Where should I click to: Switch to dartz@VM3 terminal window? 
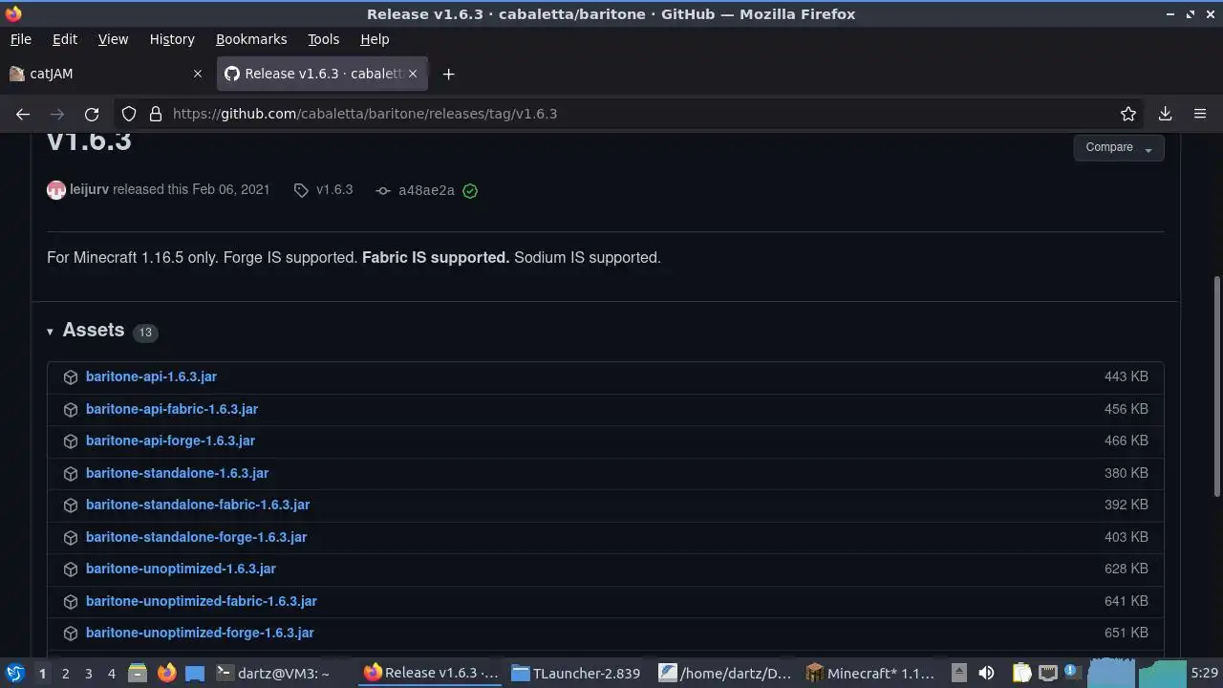click(x=272, y=673)
